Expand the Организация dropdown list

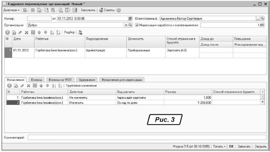click(126, 25)
